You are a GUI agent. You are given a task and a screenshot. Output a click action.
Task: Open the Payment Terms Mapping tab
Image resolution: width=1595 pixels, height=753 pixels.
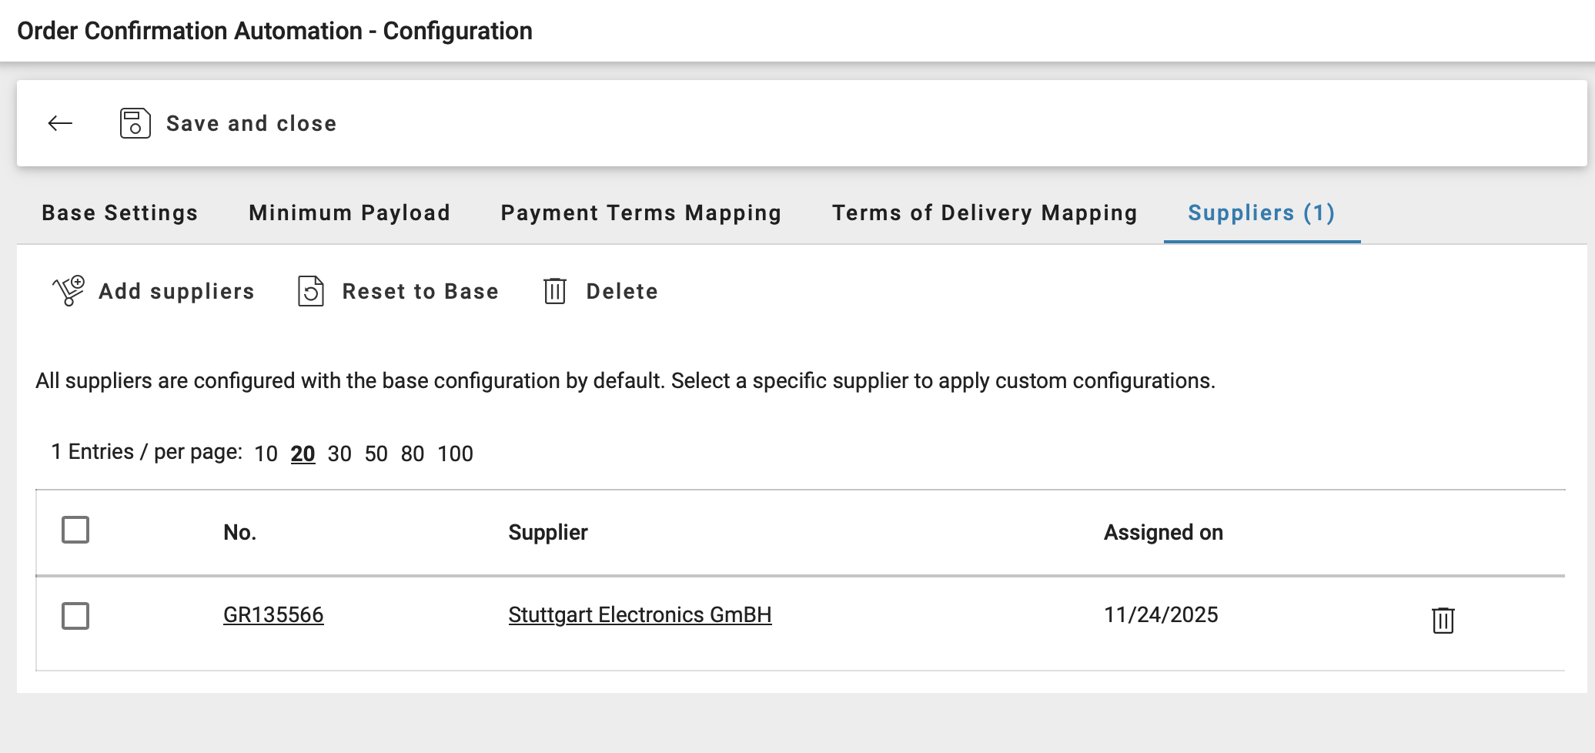[x=640, y=213]
